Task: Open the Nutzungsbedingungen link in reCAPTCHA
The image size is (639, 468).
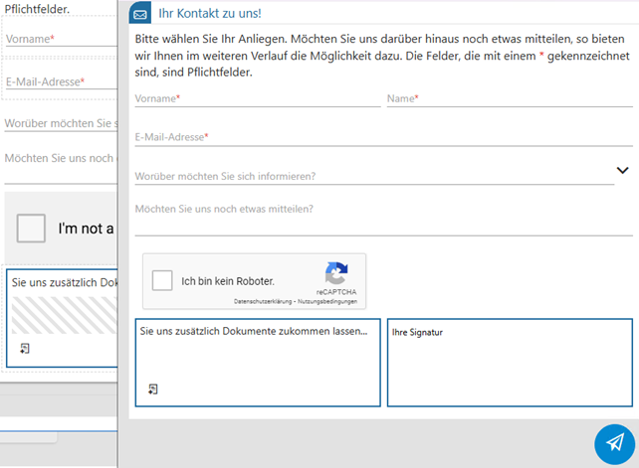Action: tap(327, 301)
